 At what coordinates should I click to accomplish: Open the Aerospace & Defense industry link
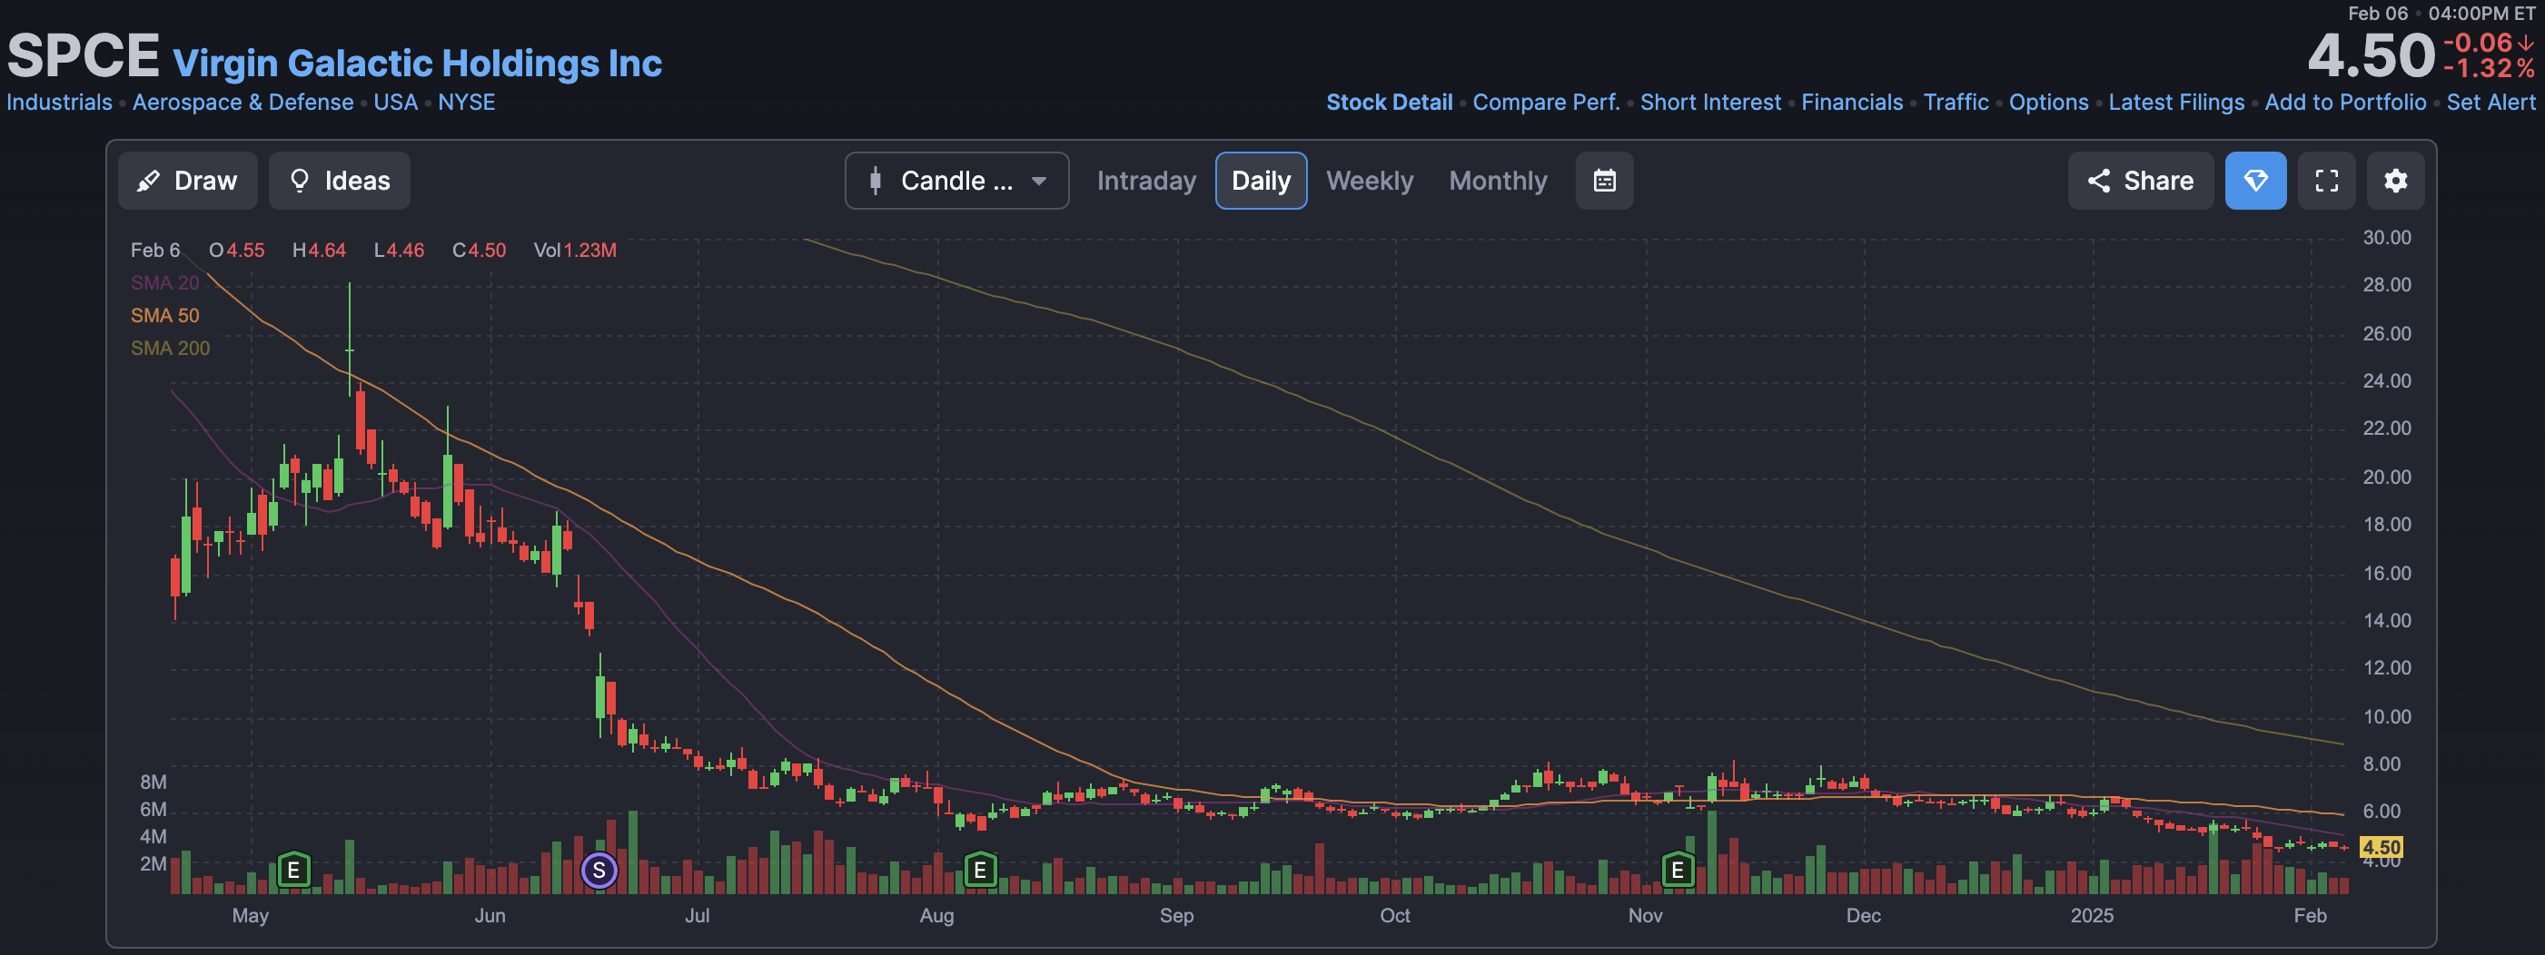coord(243,103)
